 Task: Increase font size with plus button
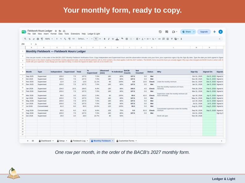click(x=100, y=39)
